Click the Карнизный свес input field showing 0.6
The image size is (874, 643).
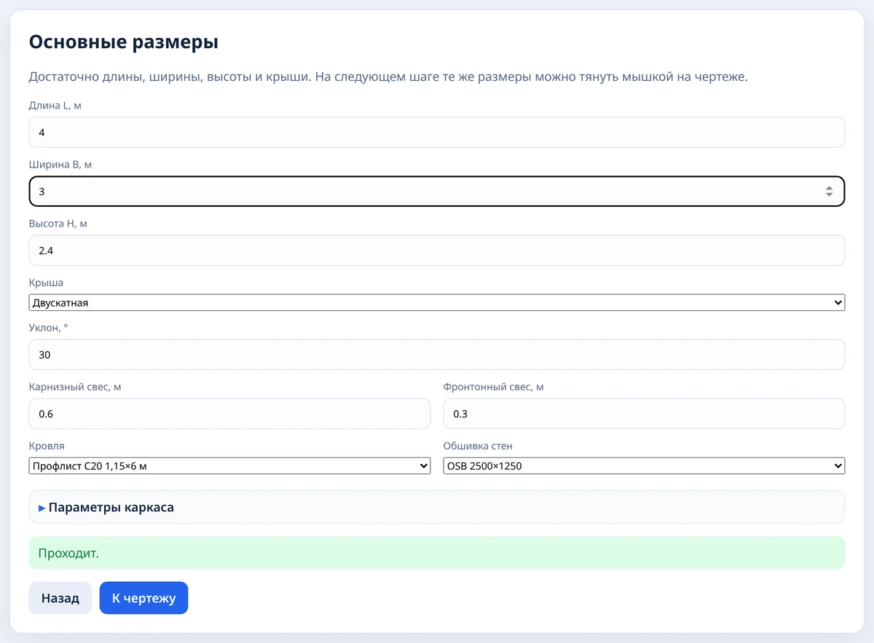click(229, 414)
